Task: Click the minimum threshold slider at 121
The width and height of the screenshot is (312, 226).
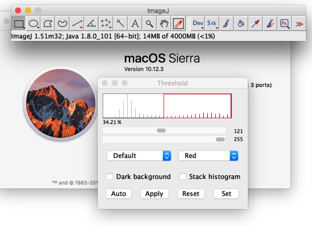Action: 161,130
